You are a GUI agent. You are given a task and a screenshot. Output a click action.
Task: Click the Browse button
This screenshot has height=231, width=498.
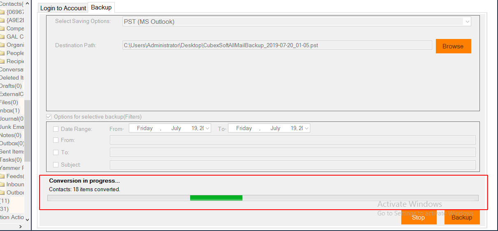click(453, 46)
